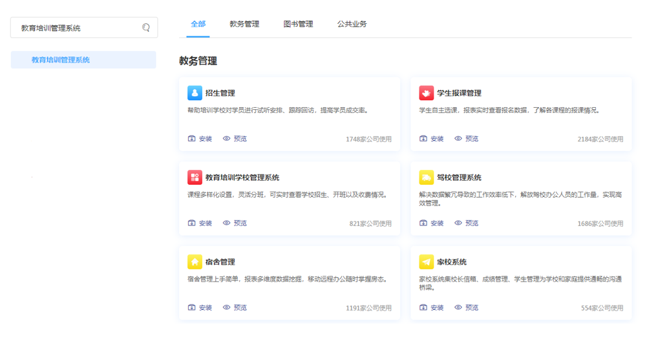Preview the 家校系统 app
Viewport: 658px width, 341px height.
pos(466,308)
